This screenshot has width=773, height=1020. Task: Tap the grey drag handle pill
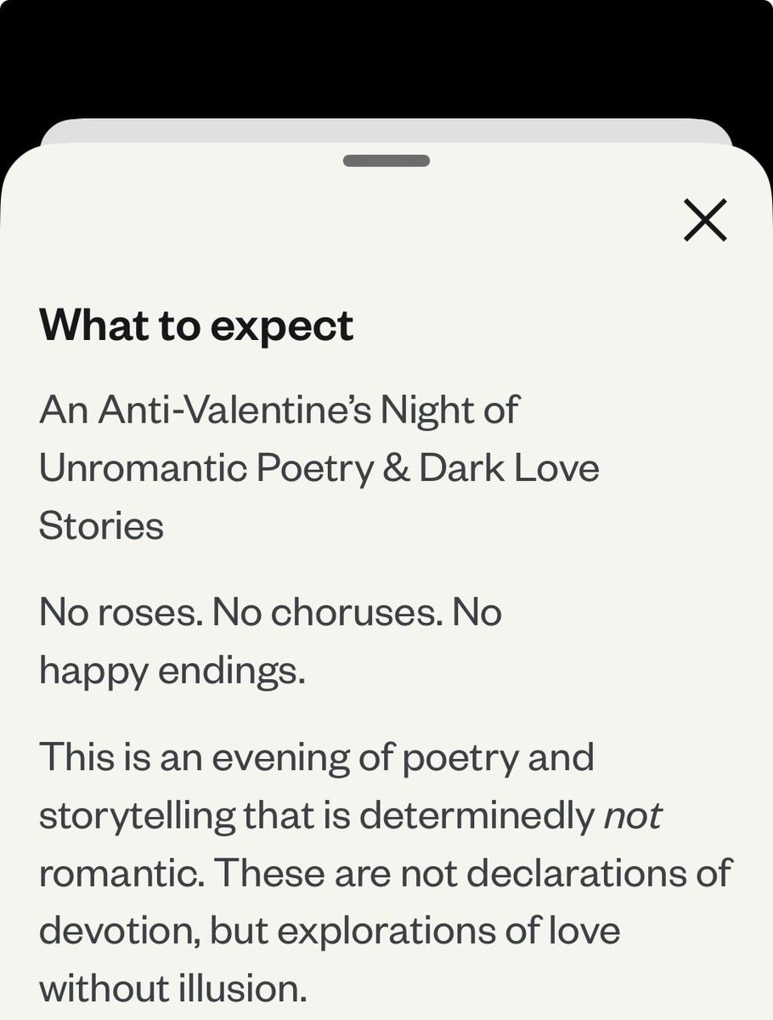pyautogui.click(x=386, y=160)
